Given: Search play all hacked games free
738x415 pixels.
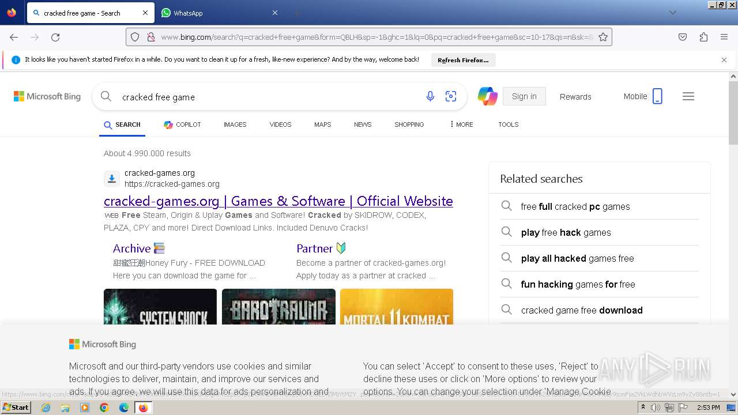Looking at the screenshot, I should [x=600, y=258].
